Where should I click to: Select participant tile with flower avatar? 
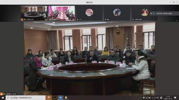point(89,13)
